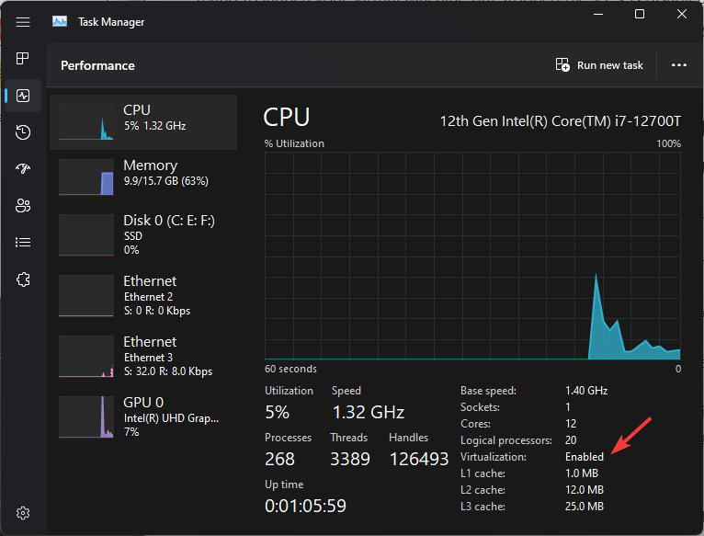Viewport: 704px width, 536px height.
Task: Click the Task Manager app icon in title bar
Action: click(x=59, y=21)
